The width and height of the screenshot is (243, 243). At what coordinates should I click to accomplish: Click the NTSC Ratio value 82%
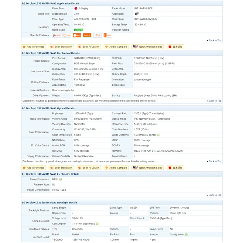pyautogui.click(x=77, y=140)
